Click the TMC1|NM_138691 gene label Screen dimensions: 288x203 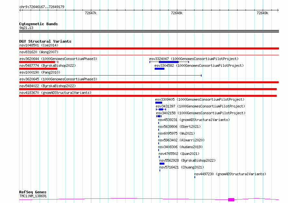tap(33, 196)
